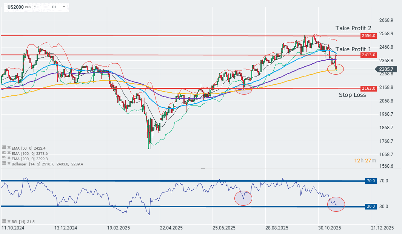Delete the Bollinger indicator using its X icon
402x234 pixels.
[9, 164]
